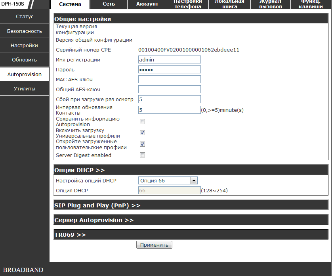
Task: Expand the TR069 section
Action: (70, 235)
